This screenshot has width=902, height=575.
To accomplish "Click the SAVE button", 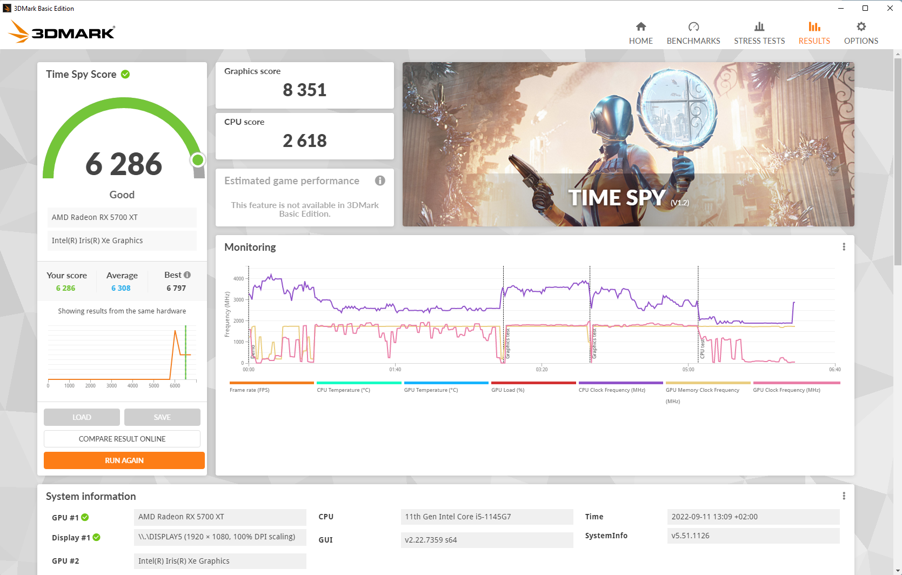I will pos(162,417).
